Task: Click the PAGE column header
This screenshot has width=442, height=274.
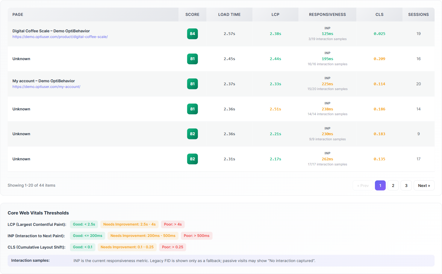Action: click(93, 14)
